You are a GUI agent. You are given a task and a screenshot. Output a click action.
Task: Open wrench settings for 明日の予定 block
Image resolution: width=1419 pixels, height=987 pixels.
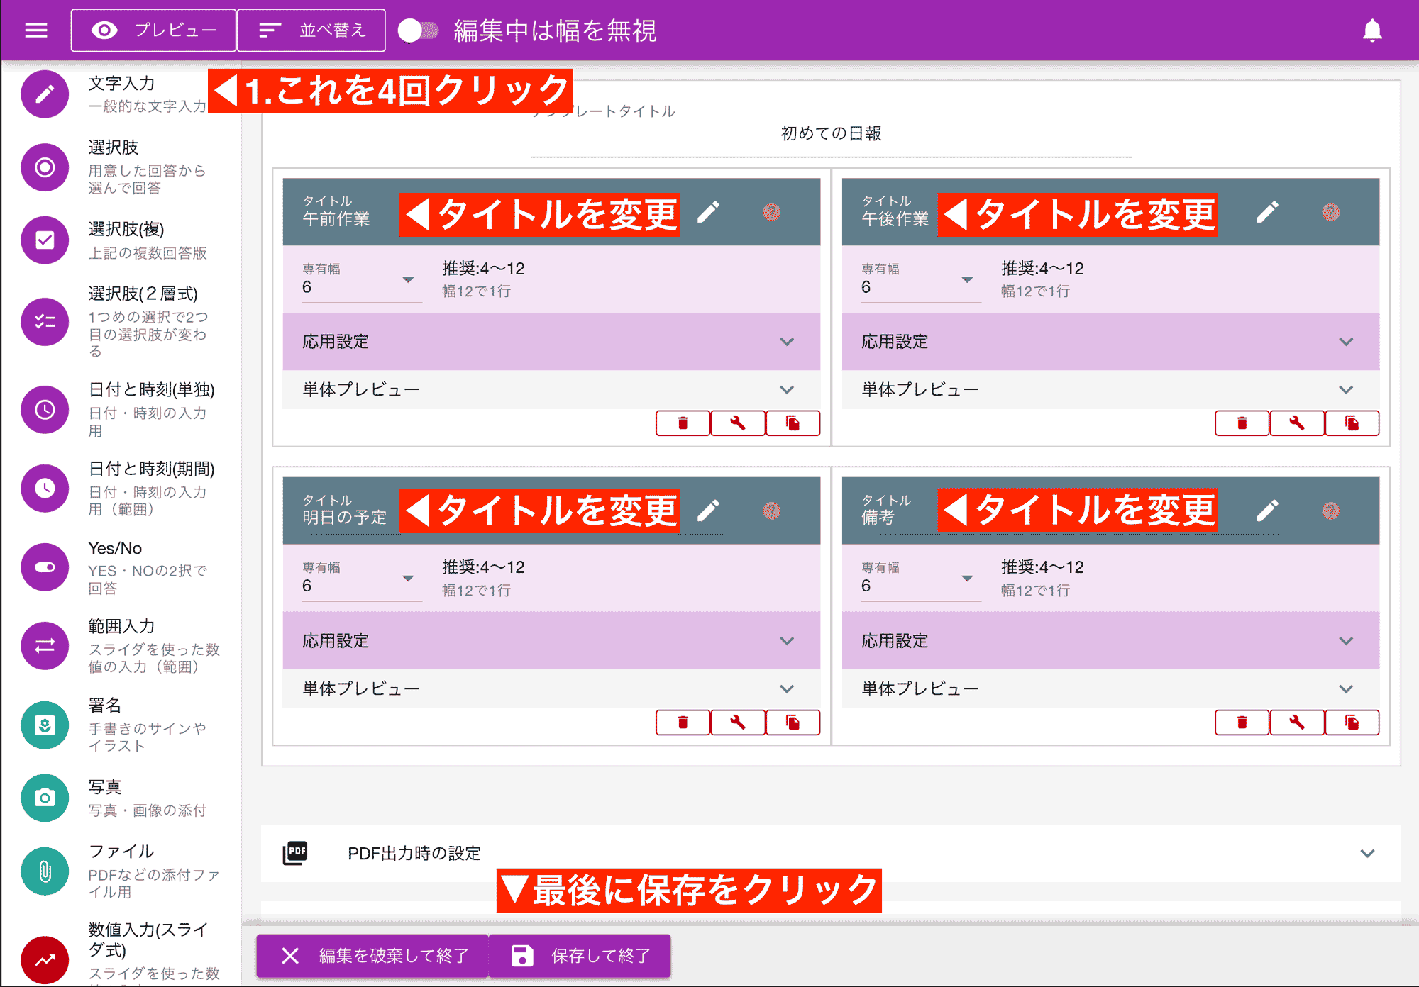click(x=738, y=722)
